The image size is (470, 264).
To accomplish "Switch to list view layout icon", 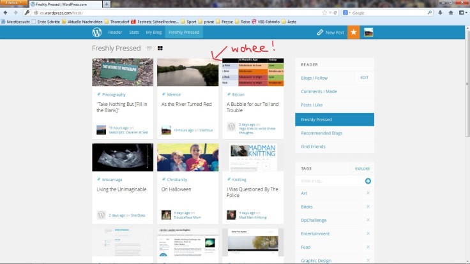I will point(149,48).
